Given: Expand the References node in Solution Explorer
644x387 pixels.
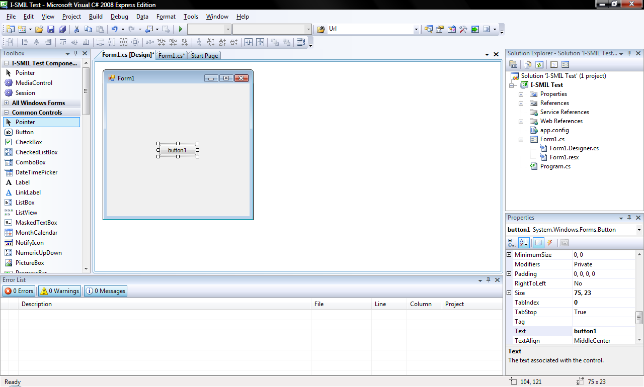Looking at the screenshot, I should pyautogui.click(x=521, y=103).
